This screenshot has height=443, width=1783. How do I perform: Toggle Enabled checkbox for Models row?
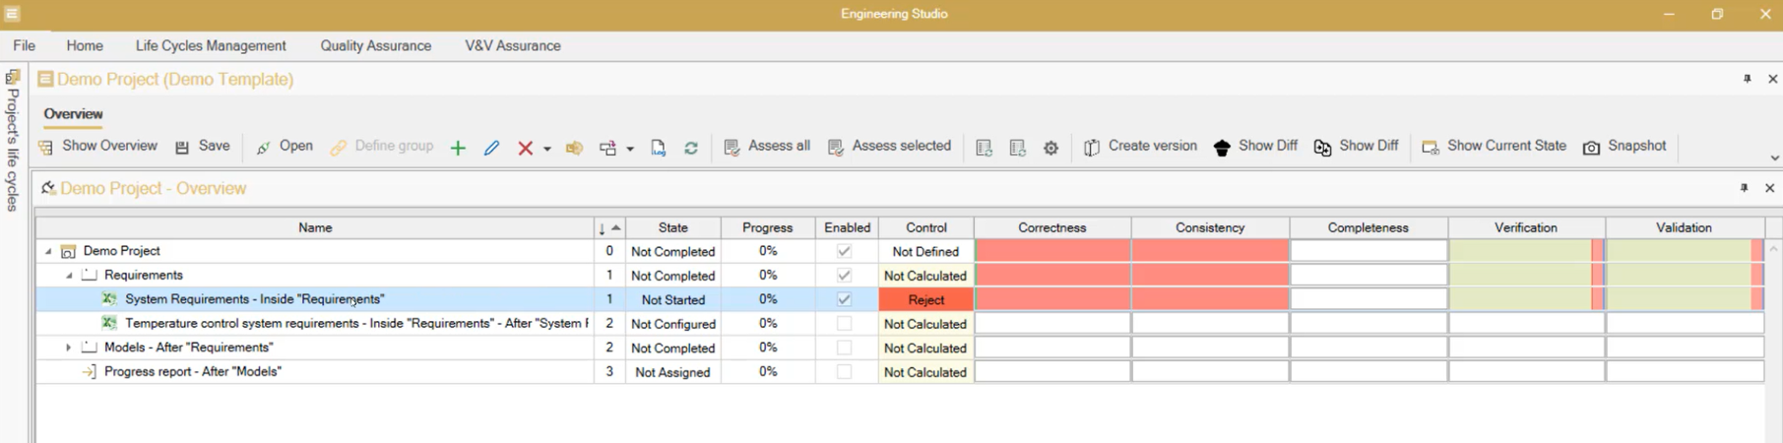pyautogui.click(x=844, y=348)
